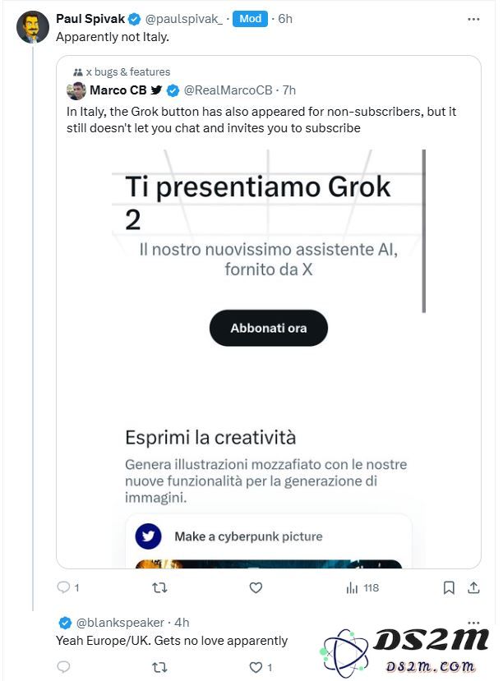Open Paul Spivak's profile avatar

pyautogui.click(x=33, y=27)
